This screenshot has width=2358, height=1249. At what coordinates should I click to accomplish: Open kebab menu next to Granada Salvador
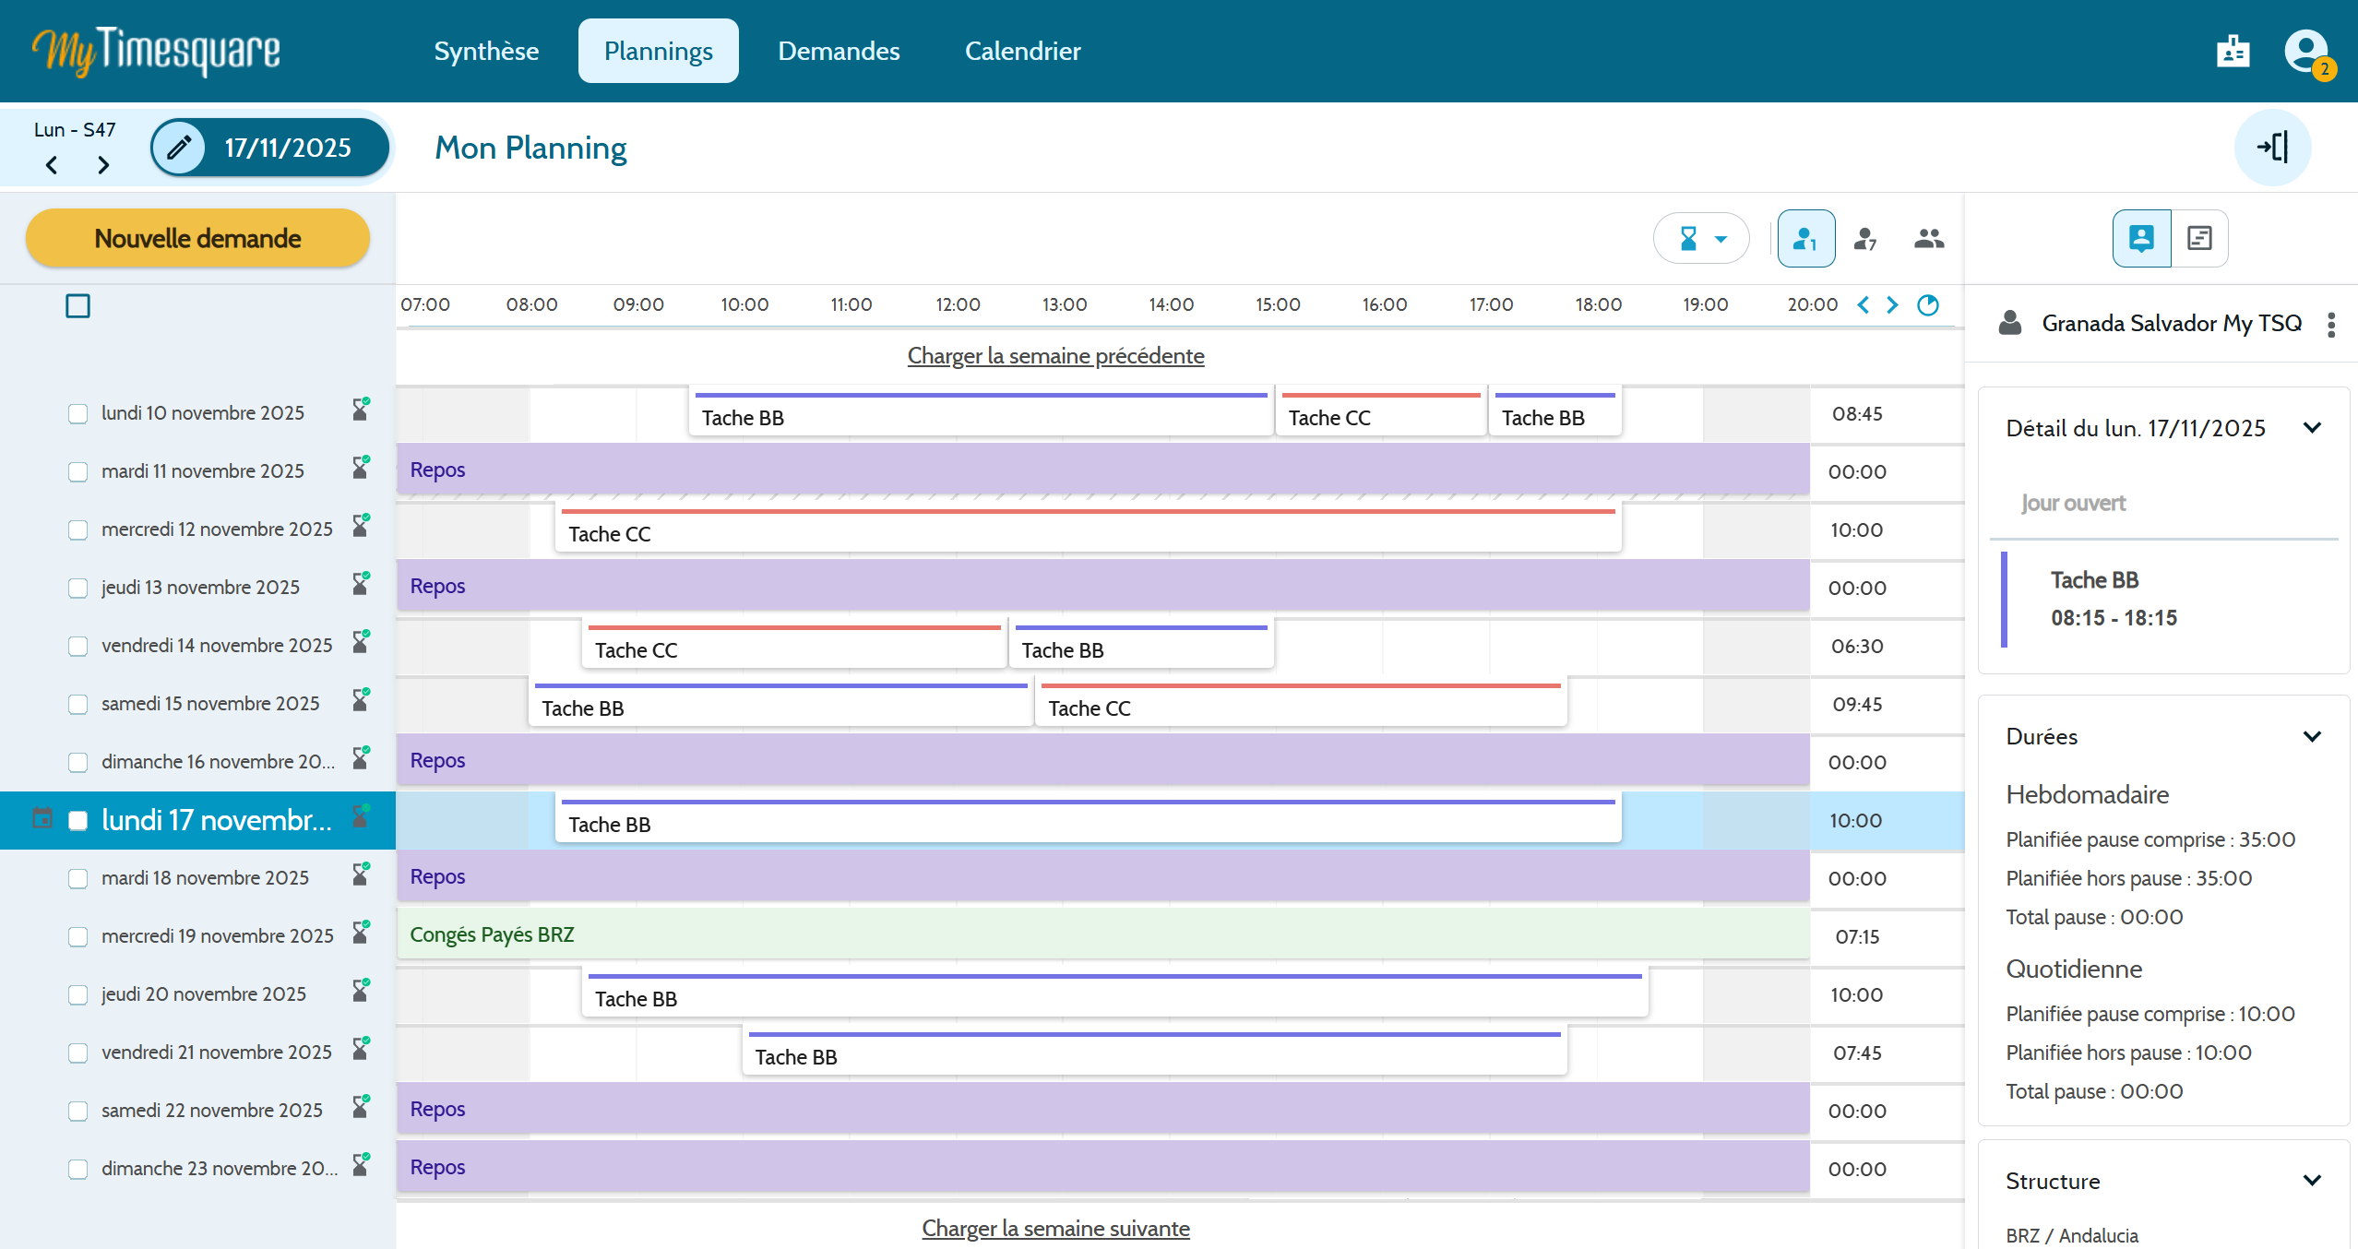tap(2330, 325)
